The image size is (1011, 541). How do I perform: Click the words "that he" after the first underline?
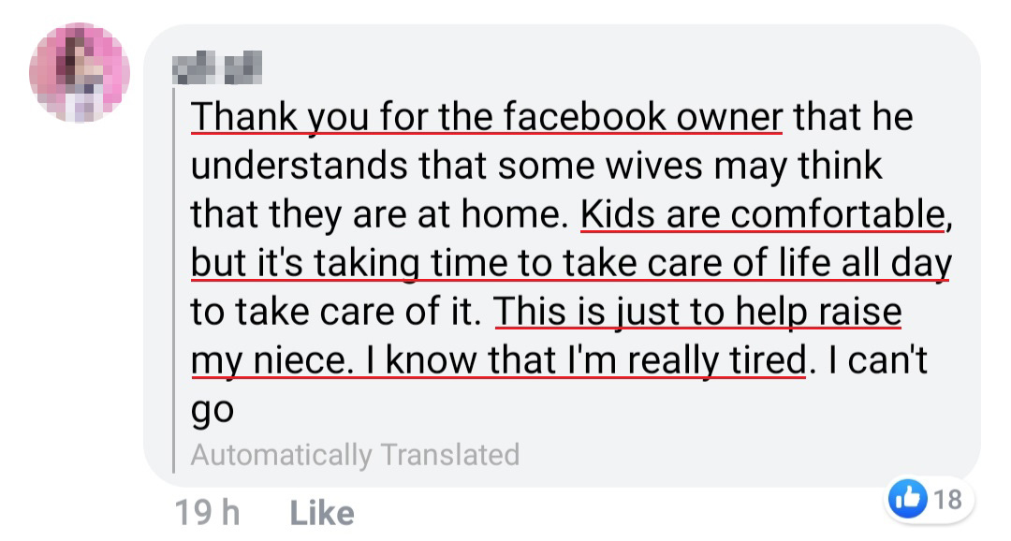tap(853, 117)
